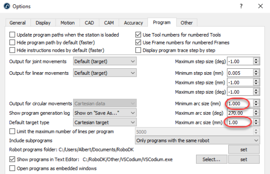Decrease Minimum step size (mm) value

pyautogui.click(x=256, y=75)
